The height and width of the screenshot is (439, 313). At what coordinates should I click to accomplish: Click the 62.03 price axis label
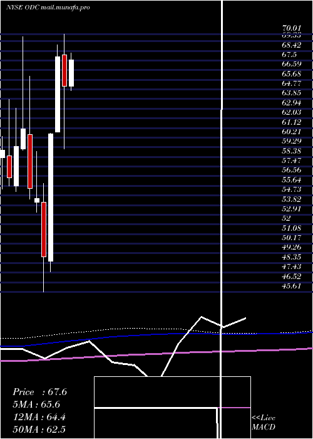click(x=292, y=112)
